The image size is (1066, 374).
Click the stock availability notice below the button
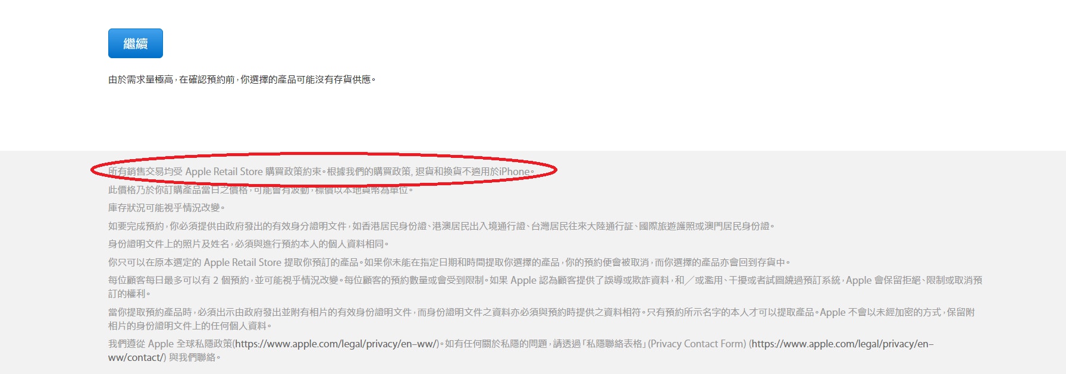click(242, 80)
